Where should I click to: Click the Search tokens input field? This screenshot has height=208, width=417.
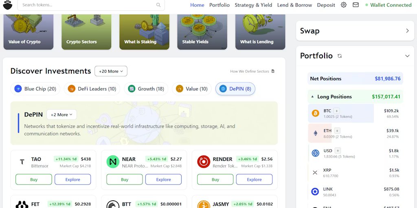click(x=88, y=5)
